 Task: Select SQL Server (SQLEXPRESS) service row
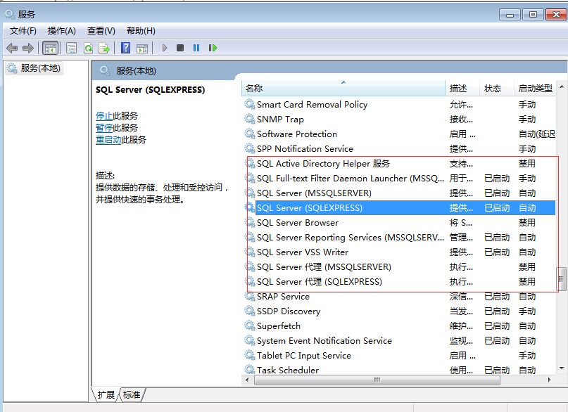398,207
